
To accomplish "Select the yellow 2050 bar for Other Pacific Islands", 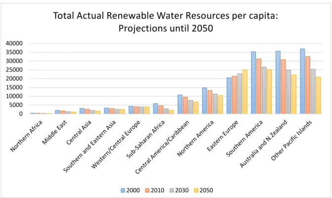I will pyautogui.click(x=319, y=95).
